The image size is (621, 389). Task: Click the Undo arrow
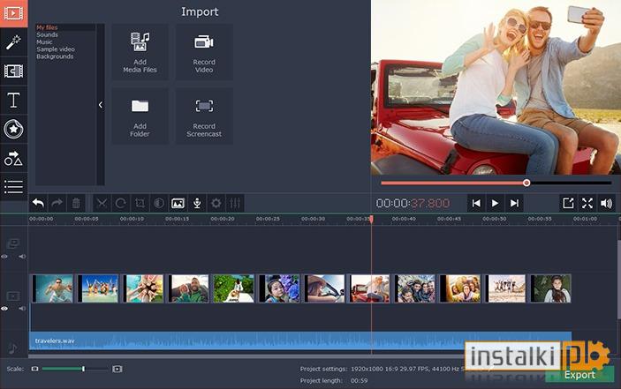pos(38,203)
